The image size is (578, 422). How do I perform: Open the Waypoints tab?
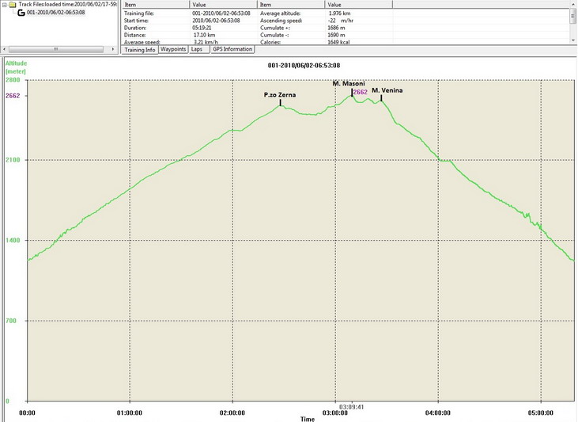(172, 49)
